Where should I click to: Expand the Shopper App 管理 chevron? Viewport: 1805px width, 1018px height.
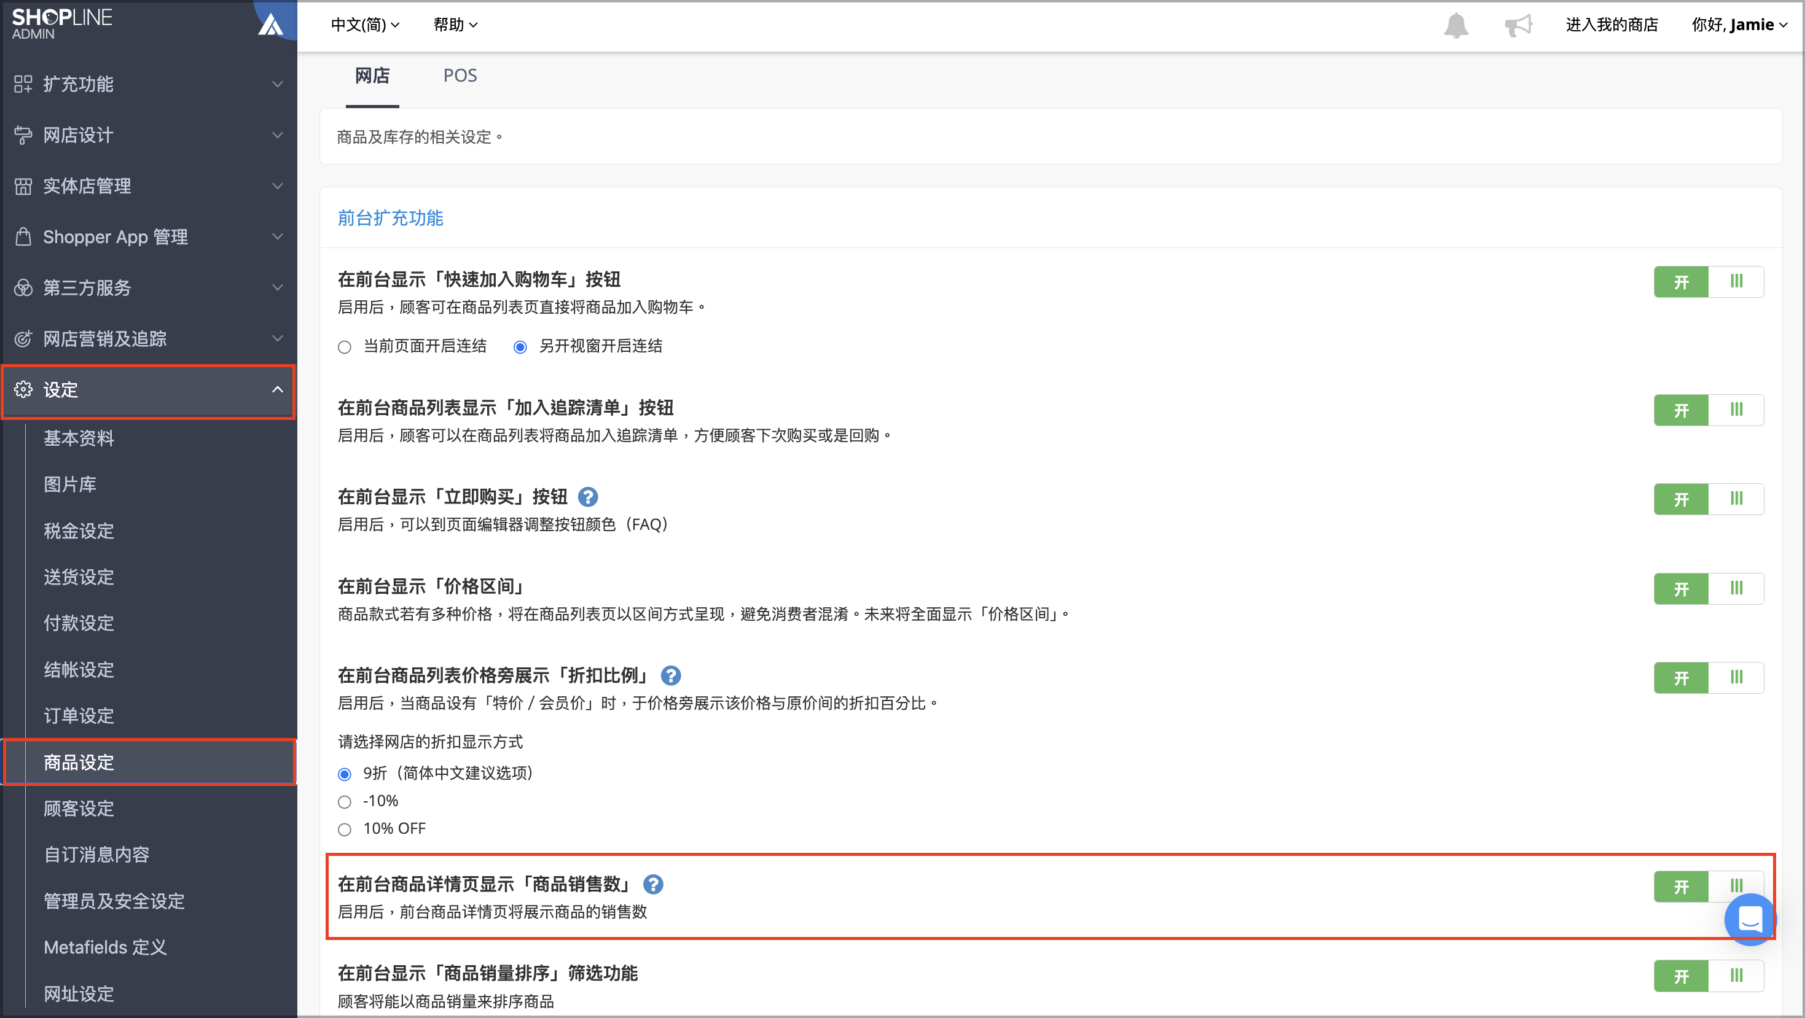click(x=278, y=236)
